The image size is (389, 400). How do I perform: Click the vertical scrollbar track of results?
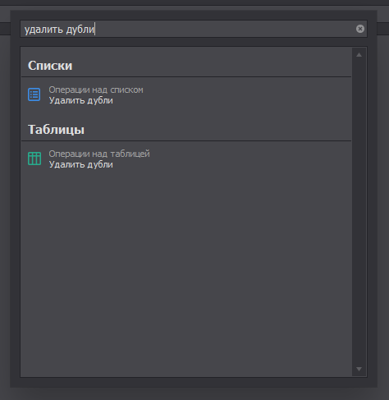(359, 212)
